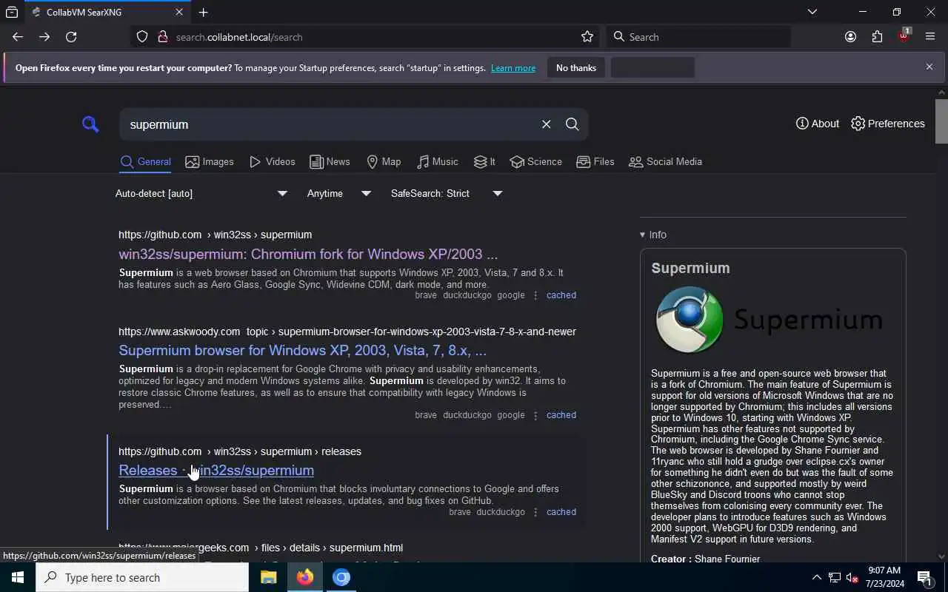Open the Windows Start menu
The image size is (948, 592).
tap(18, 577)
